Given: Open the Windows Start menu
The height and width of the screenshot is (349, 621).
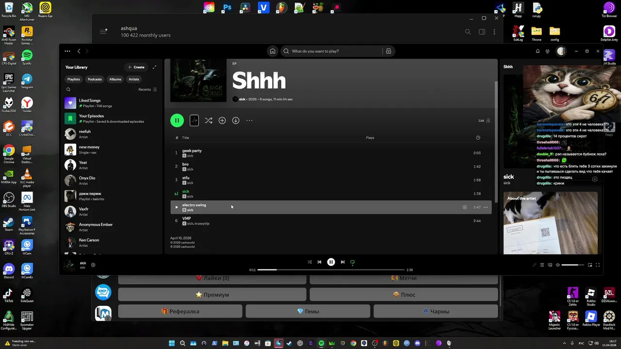Looking at the screenshot, I should click(171, 343).
